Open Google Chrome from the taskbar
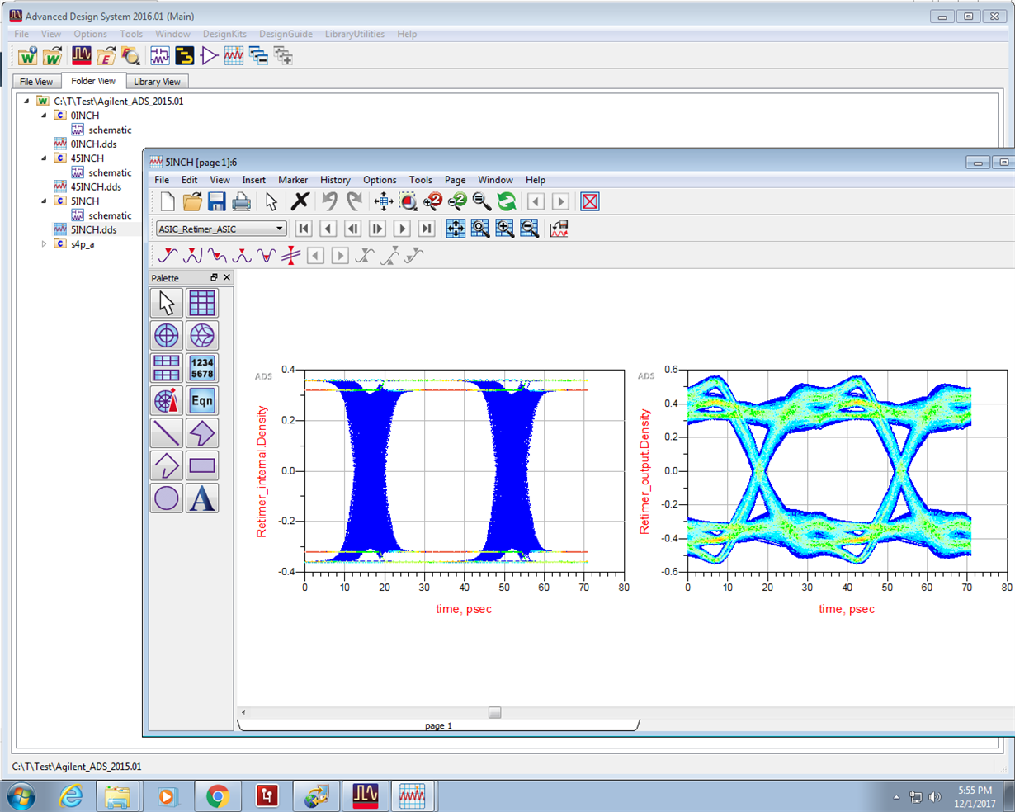 (218, 796)
